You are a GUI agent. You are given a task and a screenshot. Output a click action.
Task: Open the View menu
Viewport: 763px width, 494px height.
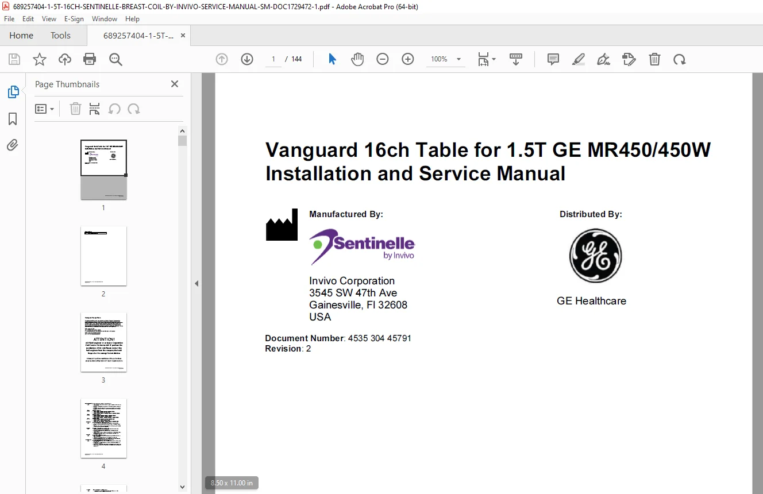(49, 19)
